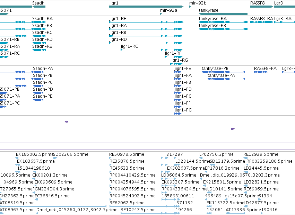Click transcript Ssadh-RE label
The image size is (295, 215).
42,46
